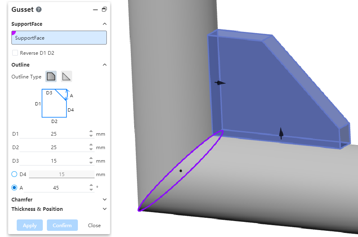Collapse the Outline section

click(x=104, y=65)
